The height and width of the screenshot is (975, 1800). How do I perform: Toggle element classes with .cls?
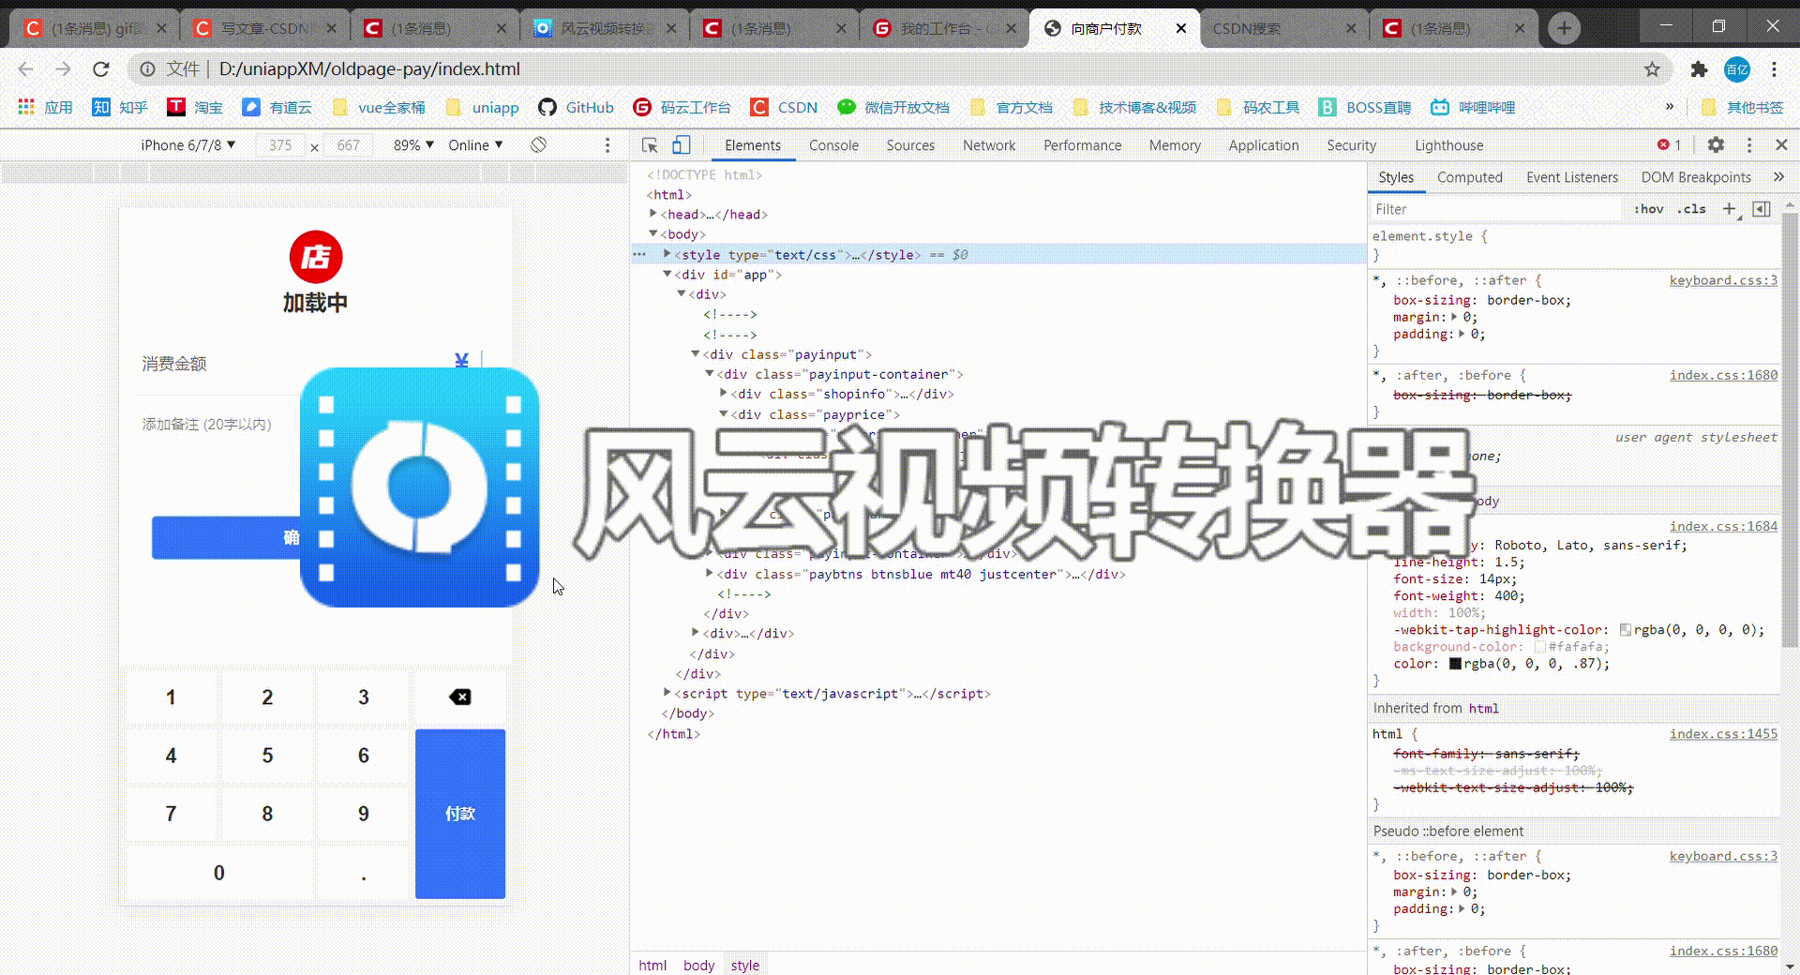coord(1691,209)
